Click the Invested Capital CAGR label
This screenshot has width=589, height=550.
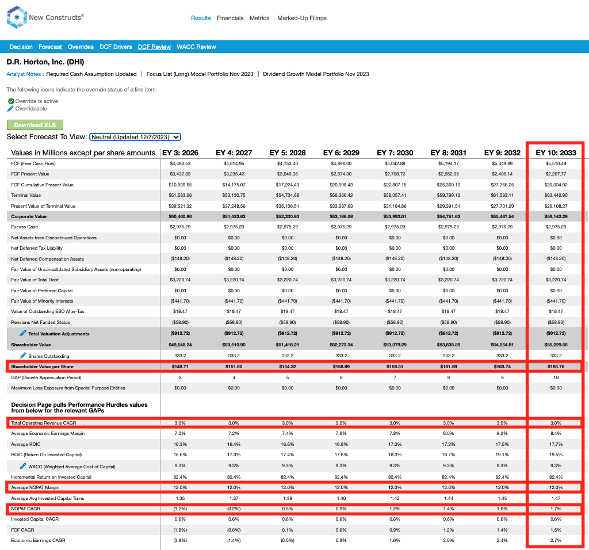35,519
